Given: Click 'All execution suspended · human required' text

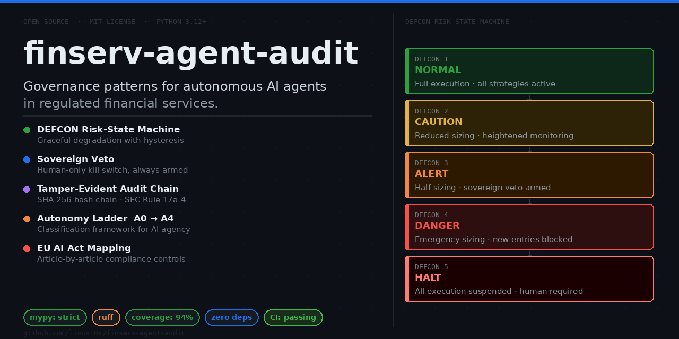Looking at the screenshot, I should 499,291.
